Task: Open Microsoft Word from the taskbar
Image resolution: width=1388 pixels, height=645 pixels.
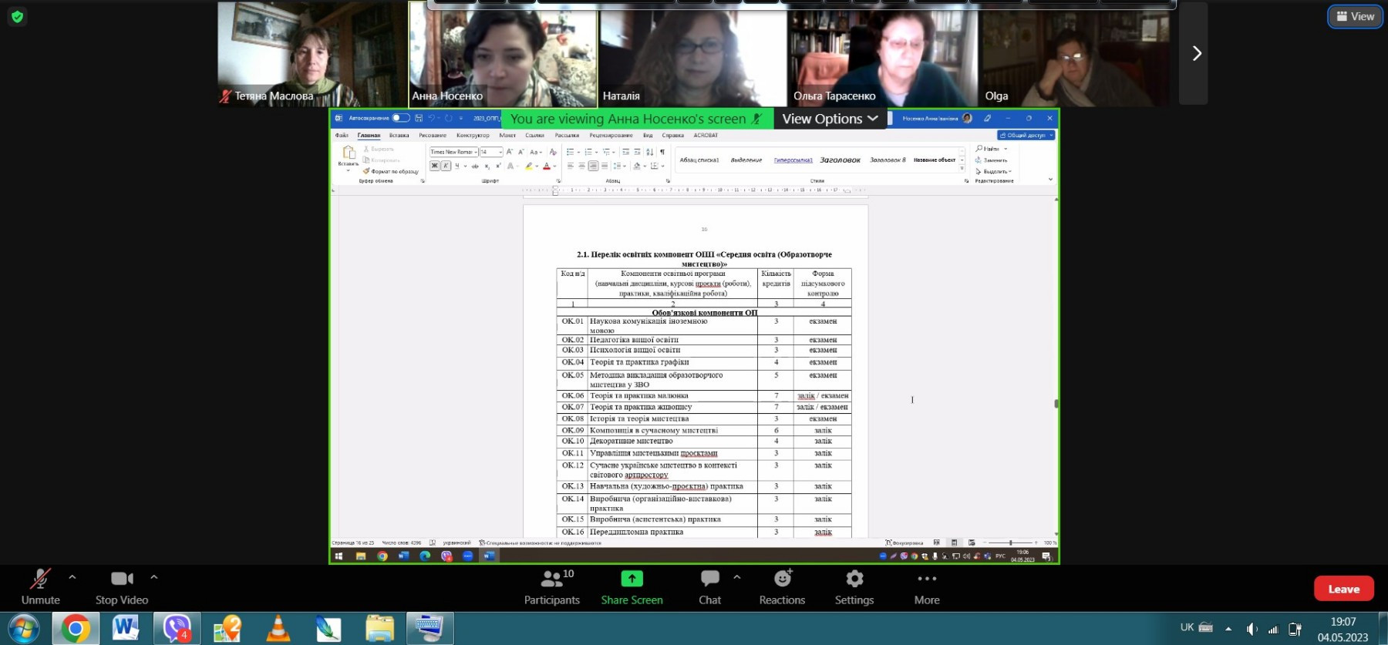Action: point(126,629)
